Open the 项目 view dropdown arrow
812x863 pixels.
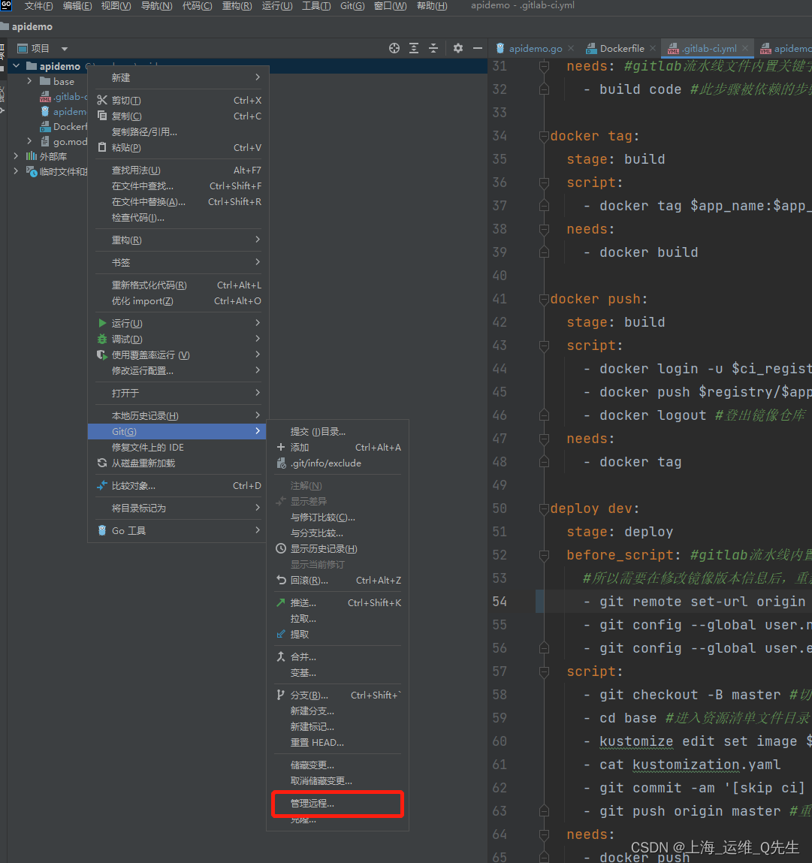[65, 49]
